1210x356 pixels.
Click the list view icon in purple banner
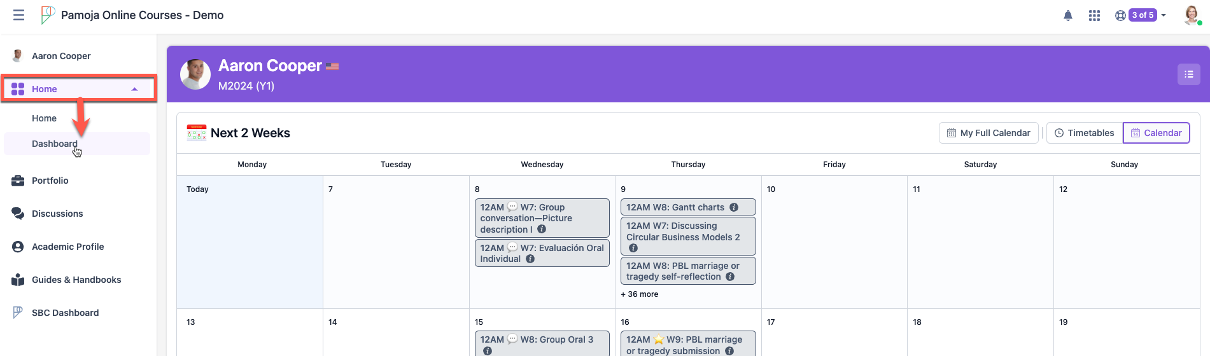(1188, 74)
